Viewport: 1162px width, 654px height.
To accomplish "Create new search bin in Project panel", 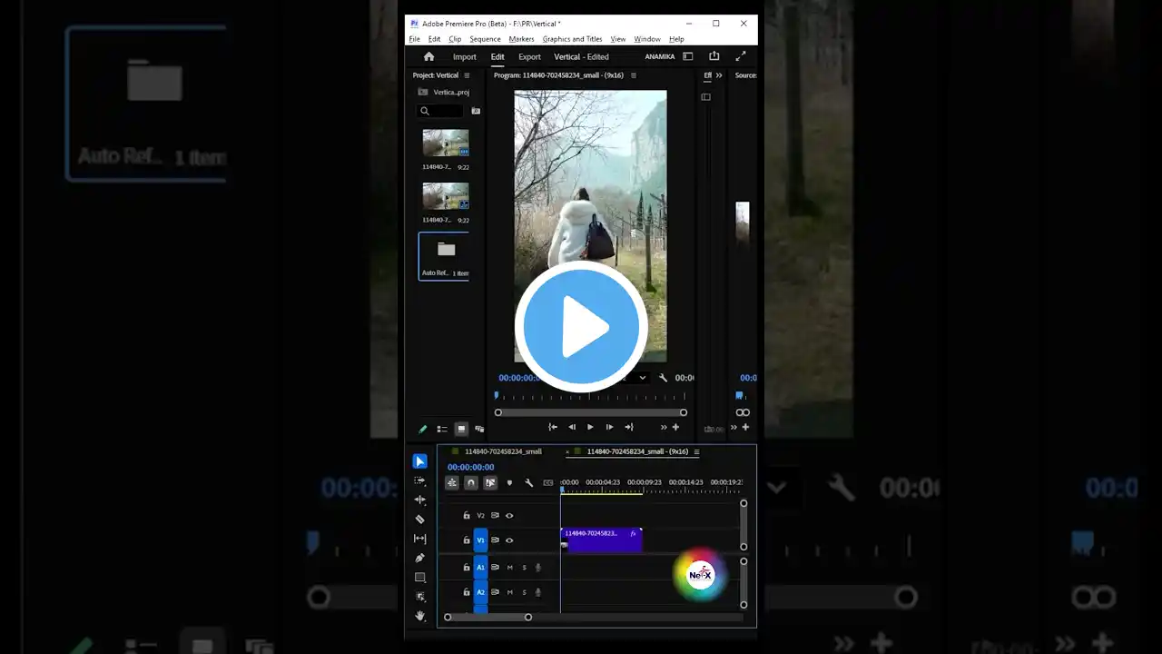I will [x=476, y=111].
